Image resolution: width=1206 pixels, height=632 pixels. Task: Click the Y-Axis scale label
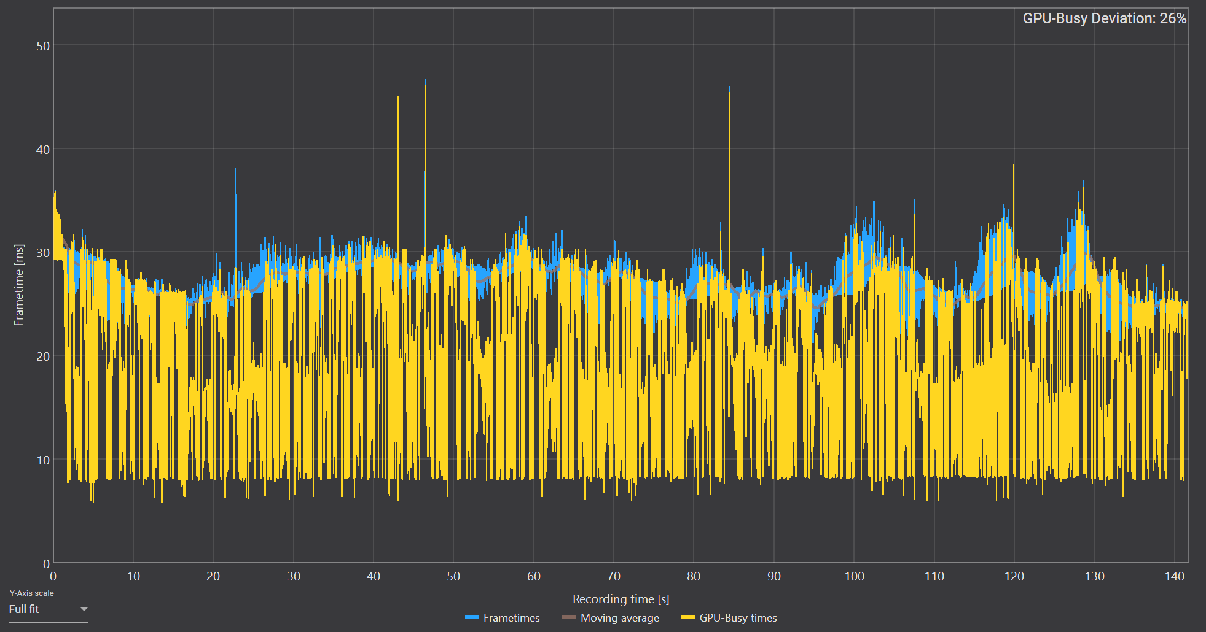[31, 593]
